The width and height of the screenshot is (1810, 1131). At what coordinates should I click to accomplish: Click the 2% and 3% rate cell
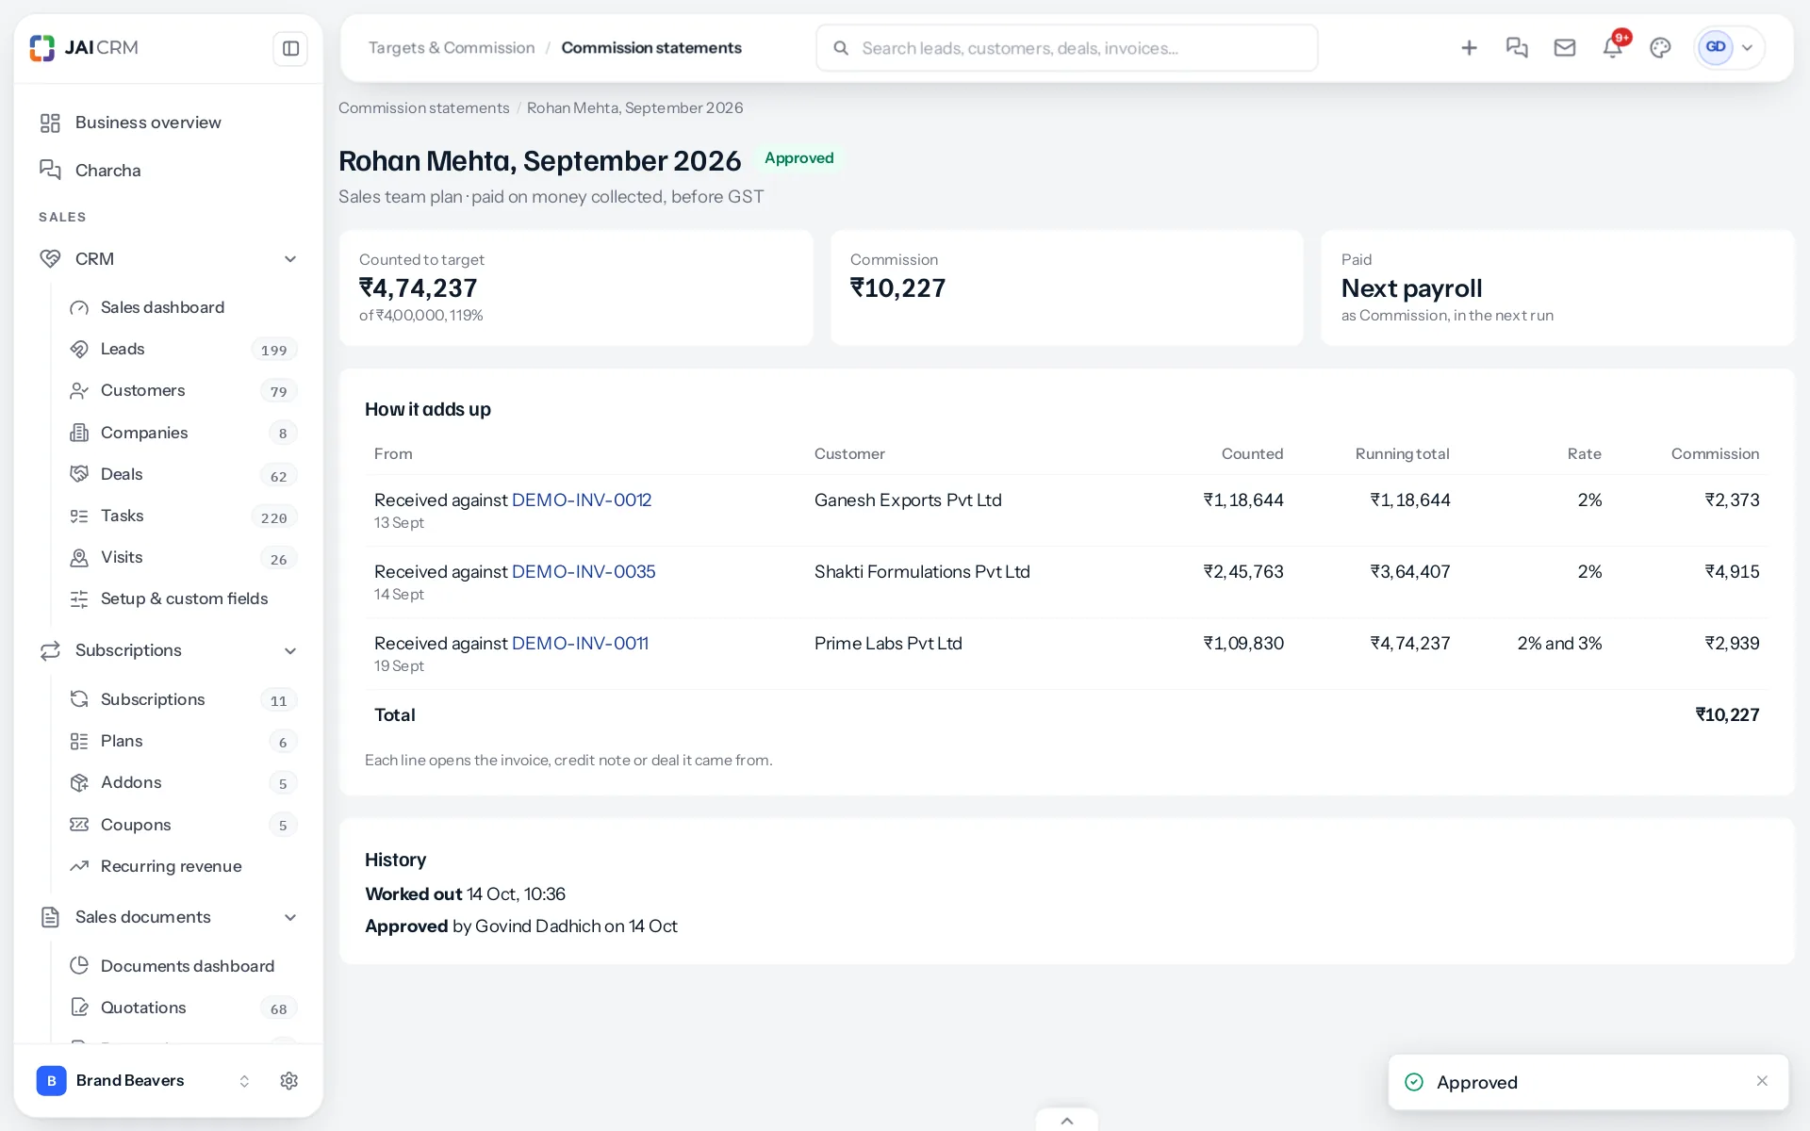(1559, 644)
